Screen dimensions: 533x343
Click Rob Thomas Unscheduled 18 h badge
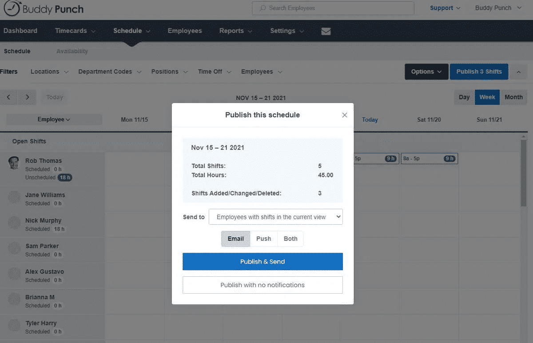point(64,177)
